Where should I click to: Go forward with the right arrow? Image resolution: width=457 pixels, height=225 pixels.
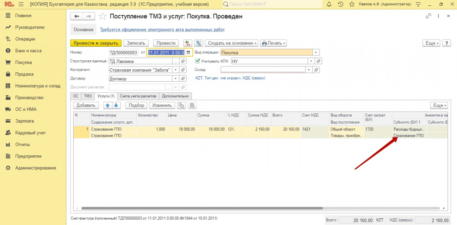coord(89,17)
